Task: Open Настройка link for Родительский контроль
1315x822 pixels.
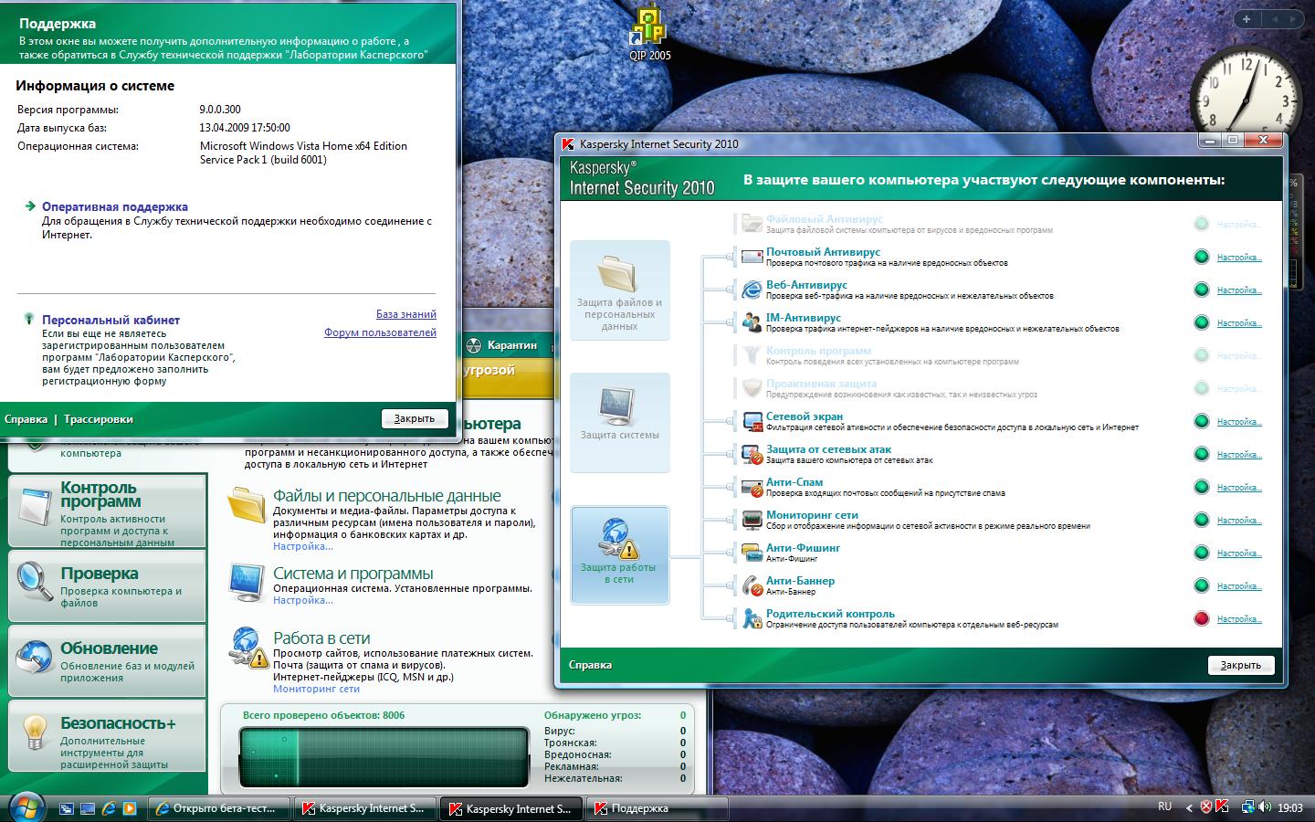Action: 1239,619
